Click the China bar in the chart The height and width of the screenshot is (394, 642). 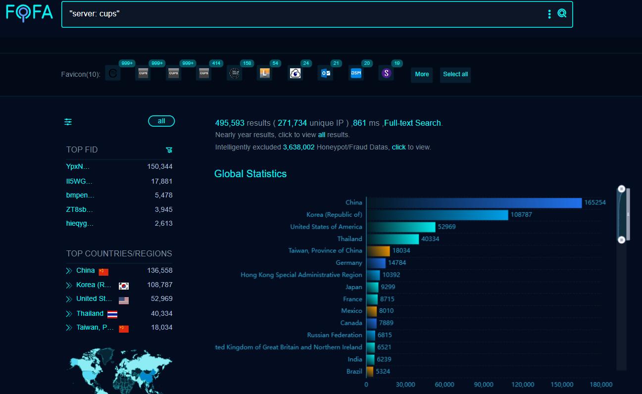point(474,202)
